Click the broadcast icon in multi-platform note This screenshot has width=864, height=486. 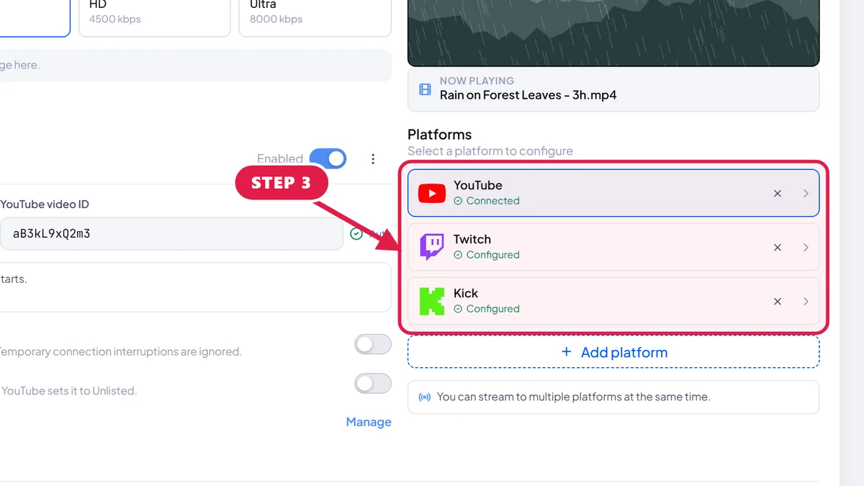point(425,397)
